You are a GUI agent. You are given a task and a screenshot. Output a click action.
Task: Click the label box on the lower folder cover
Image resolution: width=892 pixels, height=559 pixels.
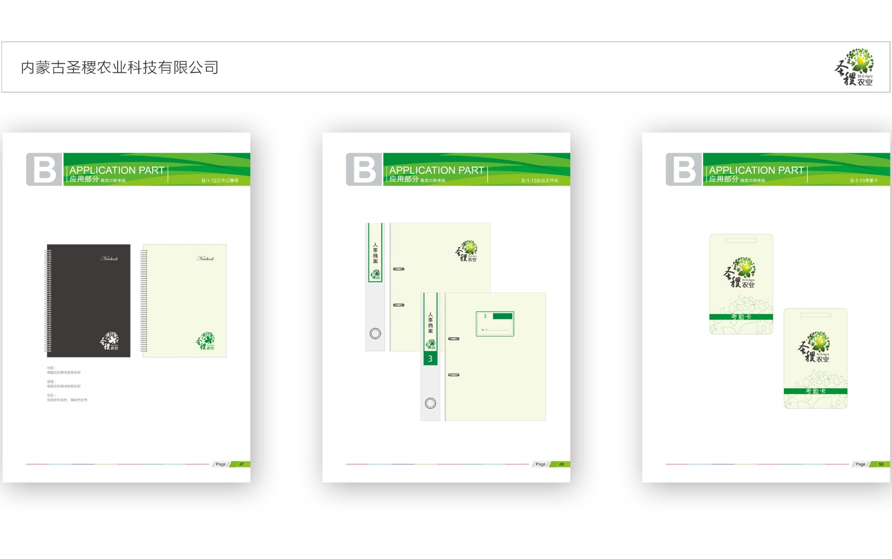(495, 323)
